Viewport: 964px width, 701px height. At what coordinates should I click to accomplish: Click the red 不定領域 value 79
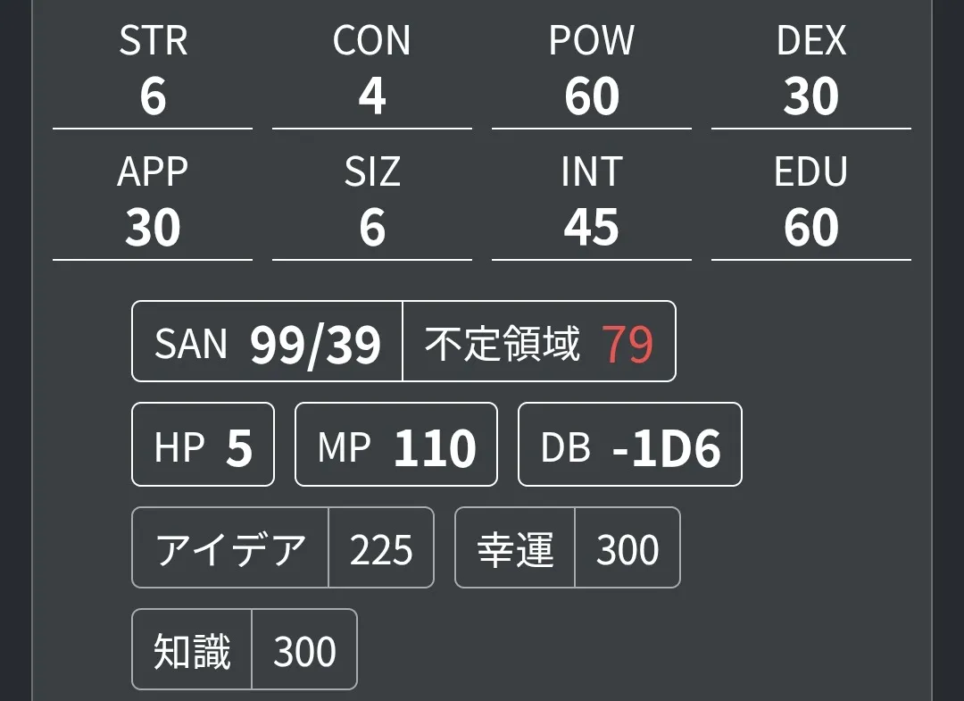[x=627, y=343]
